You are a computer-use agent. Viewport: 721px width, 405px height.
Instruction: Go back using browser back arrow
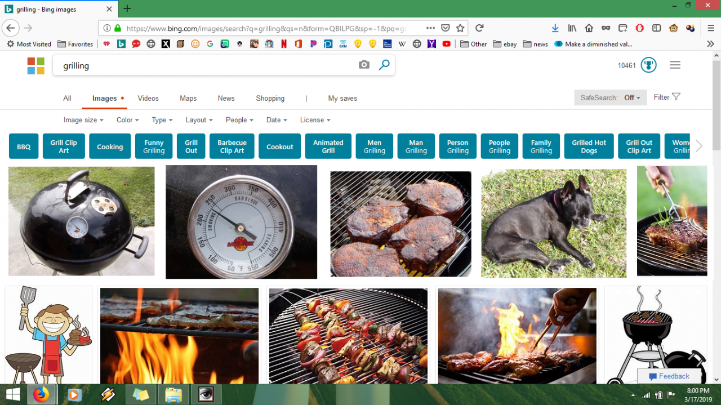click(x=11, y=28)
